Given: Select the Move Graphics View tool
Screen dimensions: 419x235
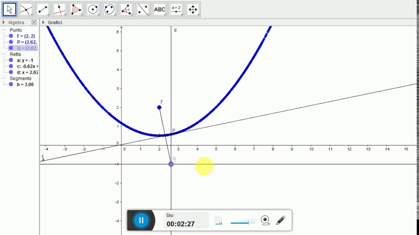Looking at the screenshot, I should coord(193,9).
